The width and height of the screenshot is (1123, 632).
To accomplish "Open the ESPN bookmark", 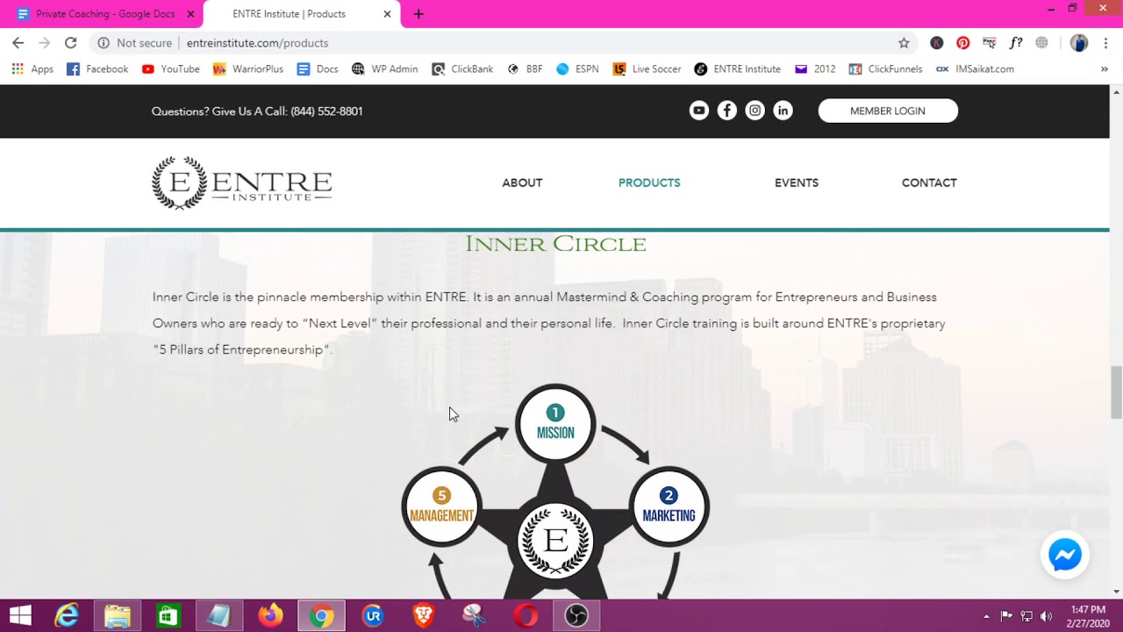I will [x=577, y=69].
